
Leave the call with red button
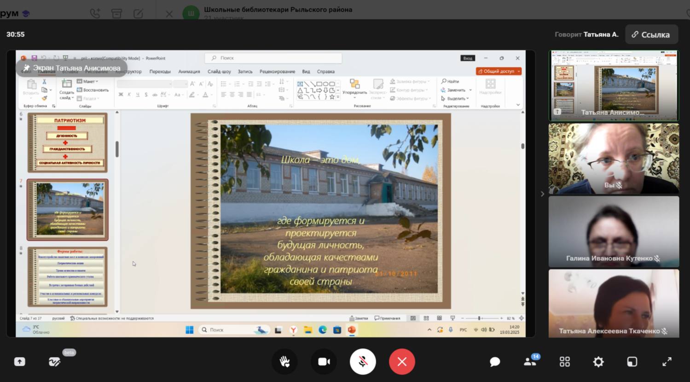[402, 362]
